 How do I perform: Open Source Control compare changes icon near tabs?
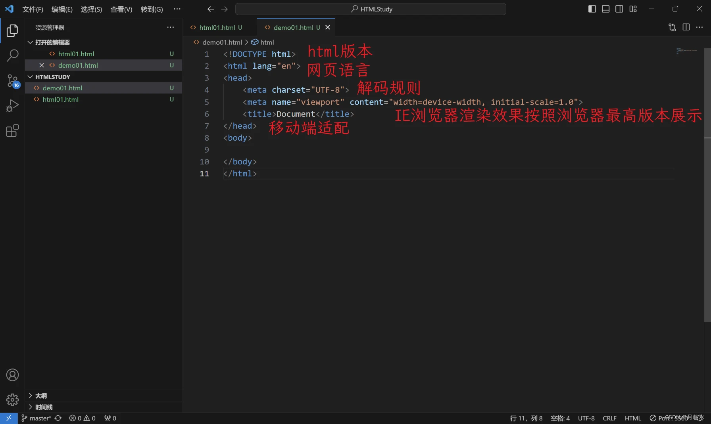[x=672, y=27]
